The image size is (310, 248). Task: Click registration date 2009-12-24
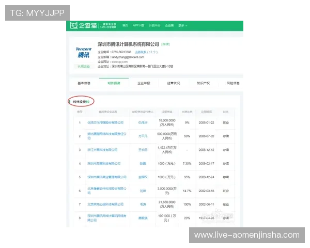pyautogui.click(x=206, y=177)
